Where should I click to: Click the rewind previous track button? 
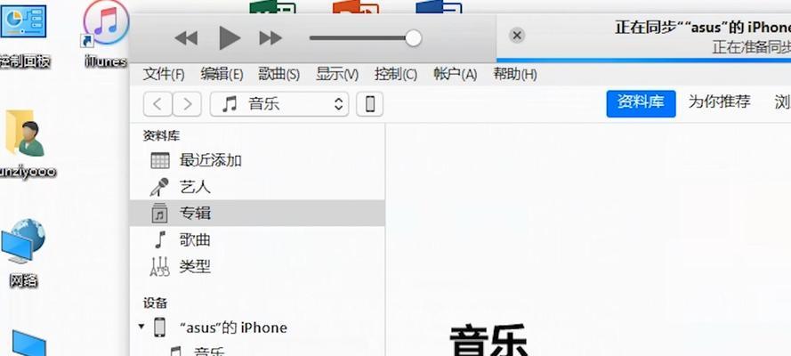click(x=186, y=37)
